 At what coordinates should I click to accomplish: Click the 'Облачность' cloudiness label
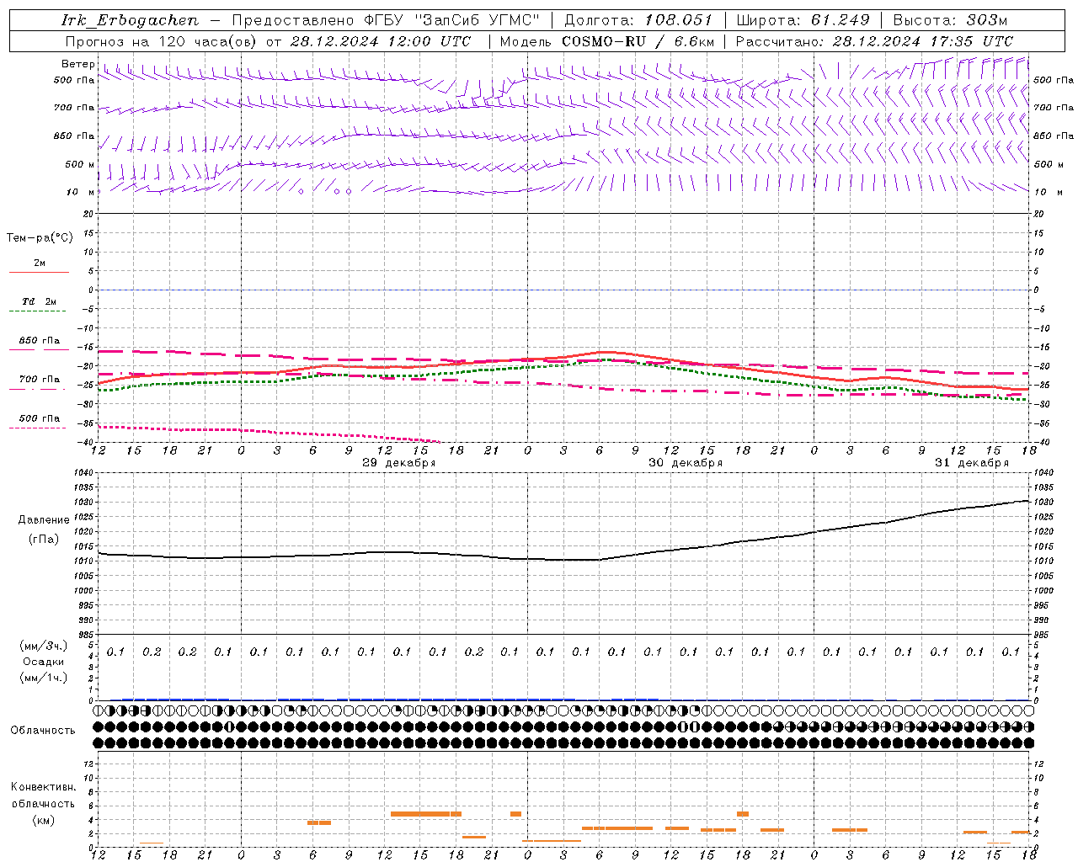[x=43, y=731]
